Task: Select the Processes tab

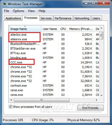Action: click(x=31, y=18)
